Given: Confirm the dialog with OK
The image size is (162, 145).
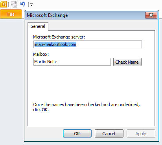Looking at the screenshot, I should (77, 134).
